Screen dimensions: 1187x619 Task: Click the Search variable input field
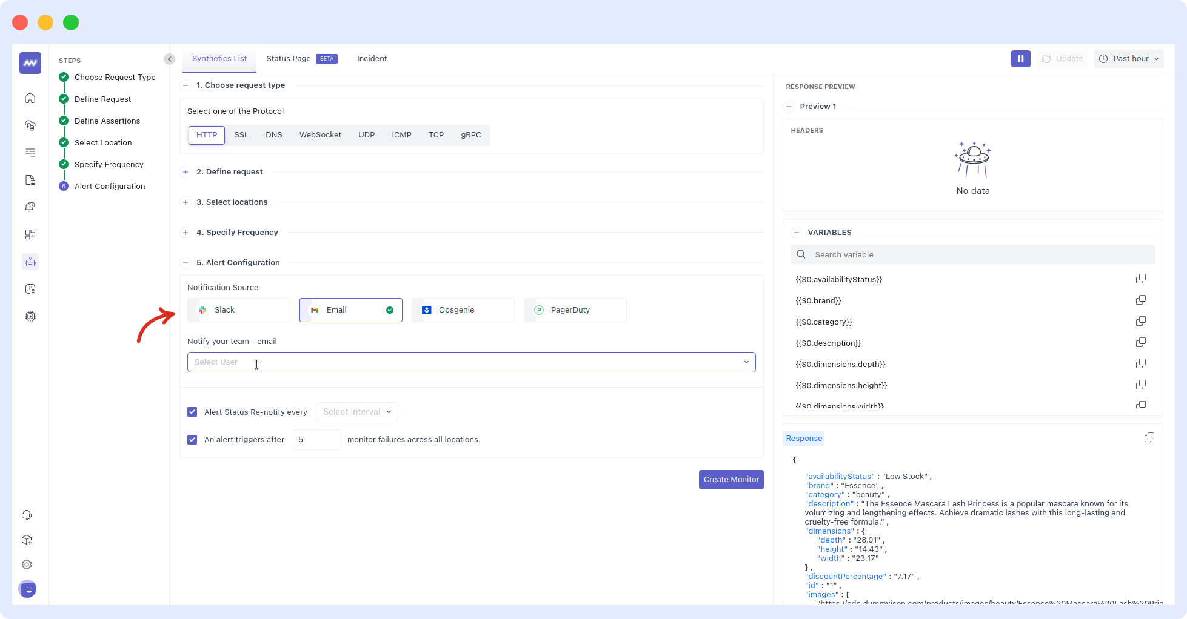(x=980, y=254)
